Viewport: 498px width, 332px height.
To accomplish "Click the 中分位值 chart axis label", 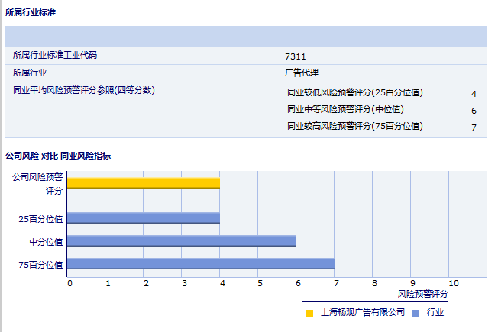I will click(46, 242).
